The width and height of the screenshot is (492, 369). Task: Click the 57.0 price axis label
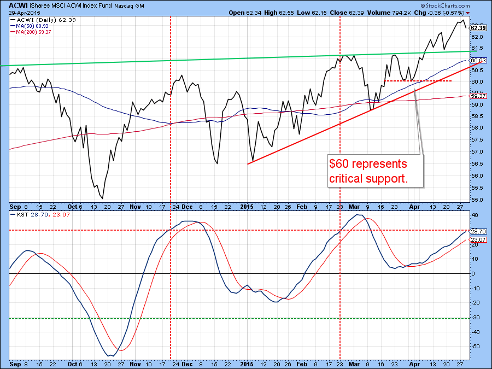477,152
